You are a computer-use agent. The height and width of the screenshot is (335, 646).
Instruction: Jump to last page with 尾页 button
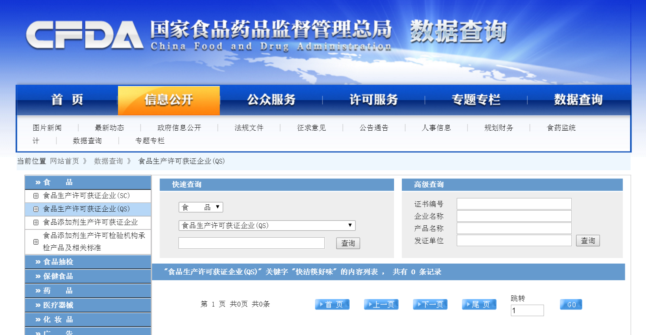479,304
